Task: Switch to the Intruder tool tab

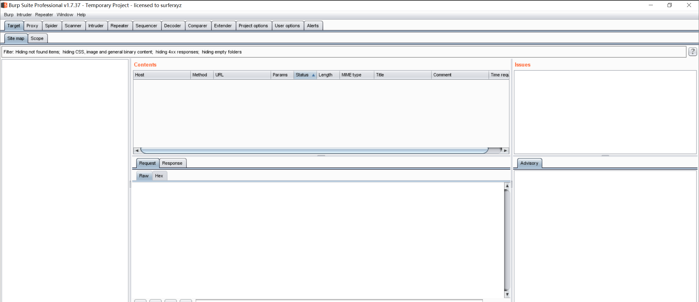Action: click(96, 26)
